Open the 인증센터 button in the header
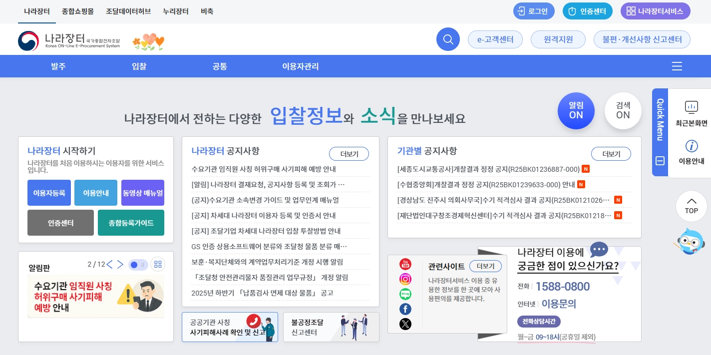 point(588,11)
